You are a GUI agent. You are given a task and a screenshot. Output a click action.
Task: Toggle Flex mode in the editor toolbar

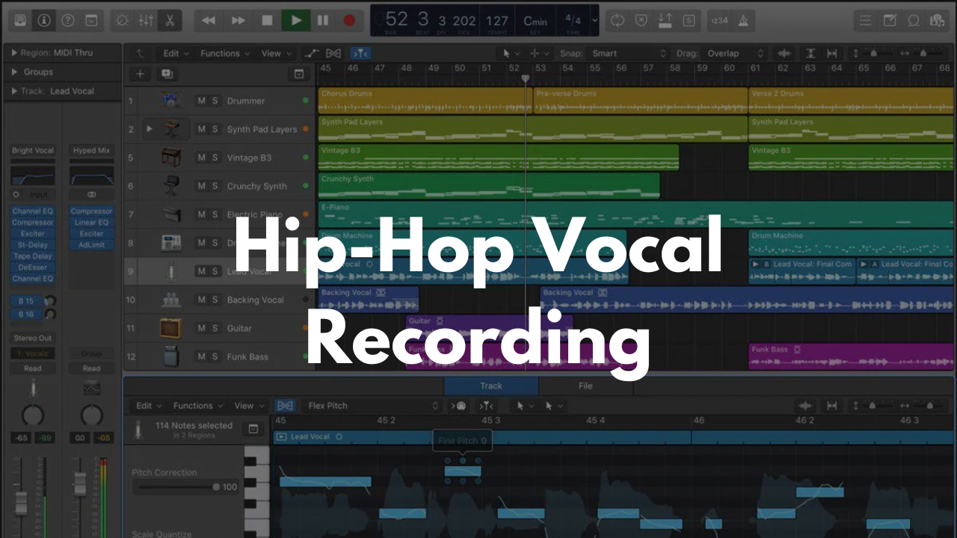click(285, 405)
